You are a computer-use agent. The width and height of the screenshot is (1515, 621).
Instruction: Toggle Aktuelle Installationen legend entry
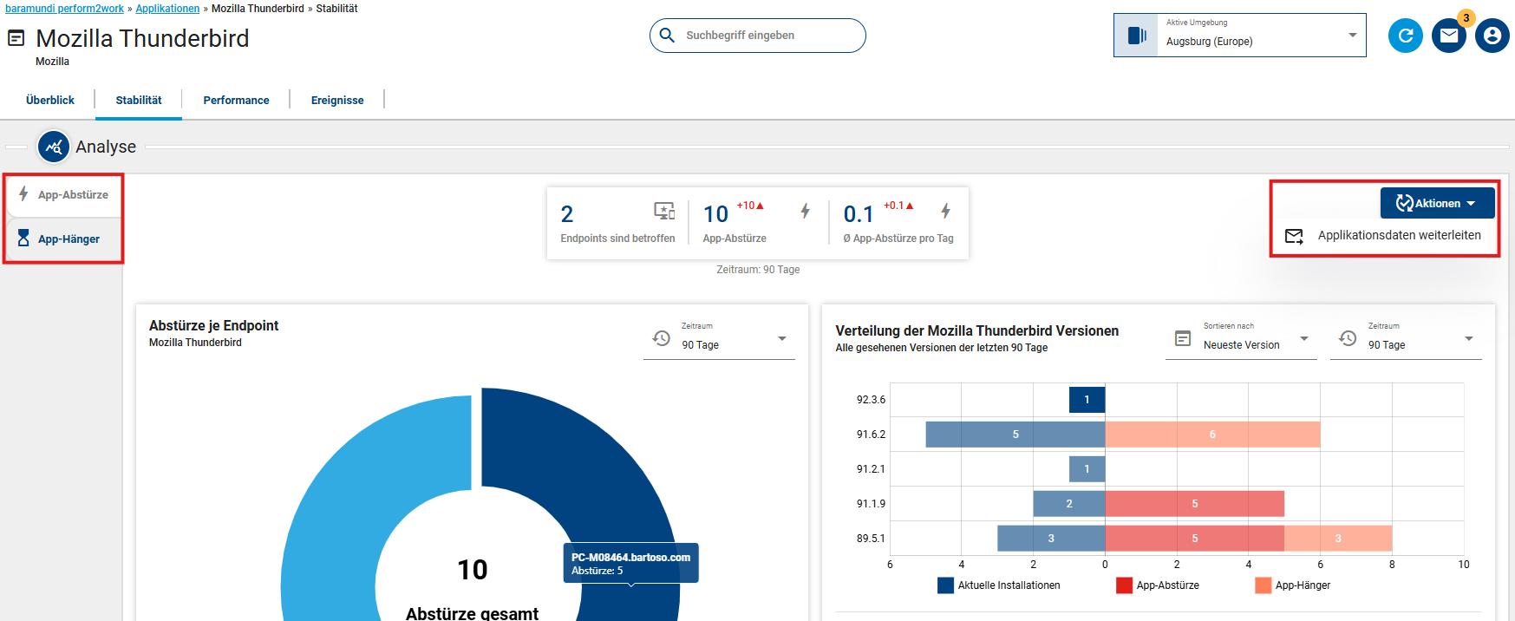click(998, 585)
